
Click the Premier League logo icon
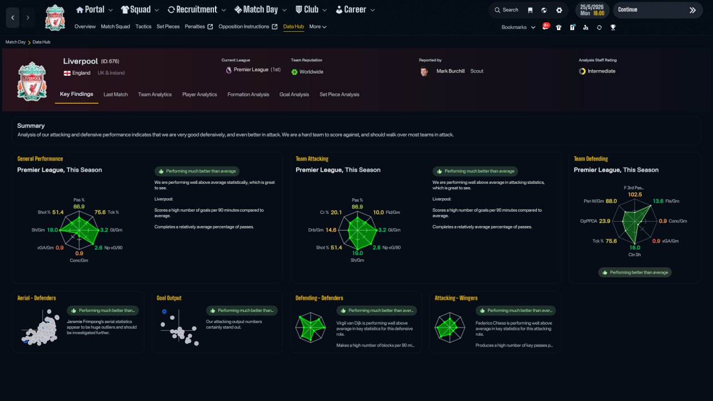pyautogui.click(x=228, y=70)
